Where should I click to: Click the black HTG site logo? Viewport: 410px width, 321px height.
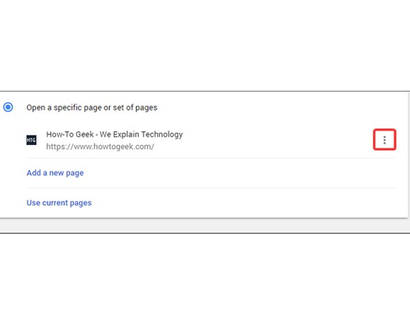[x=31, y=140]
